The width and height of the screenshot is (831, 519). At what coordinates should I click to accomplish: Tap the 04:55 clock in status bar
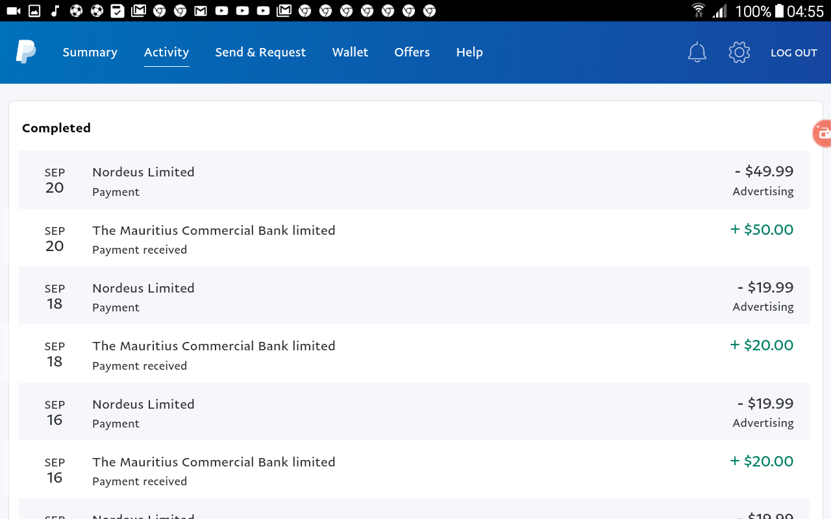coord(805,11)
